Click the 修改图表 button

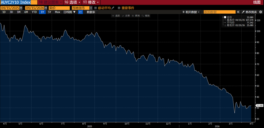(x=250, y=12)
